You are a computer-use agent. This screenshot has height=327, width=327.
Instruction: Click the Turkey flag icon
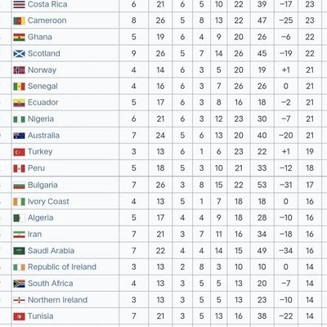click(x=19, y=152)
